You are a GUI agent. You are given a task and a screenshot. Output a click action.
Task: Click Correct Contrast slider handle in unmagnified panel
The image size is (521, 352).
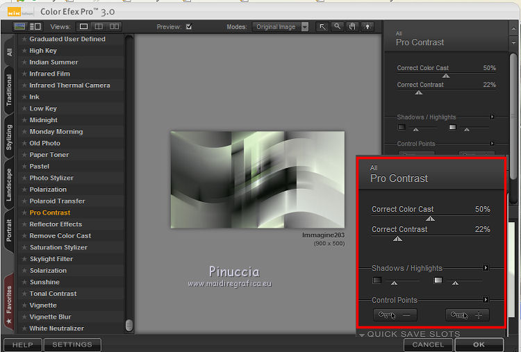419,92
